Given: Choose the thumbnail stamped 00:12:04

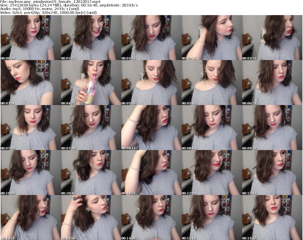Looking at the screenshot, I should pos(212,173).
